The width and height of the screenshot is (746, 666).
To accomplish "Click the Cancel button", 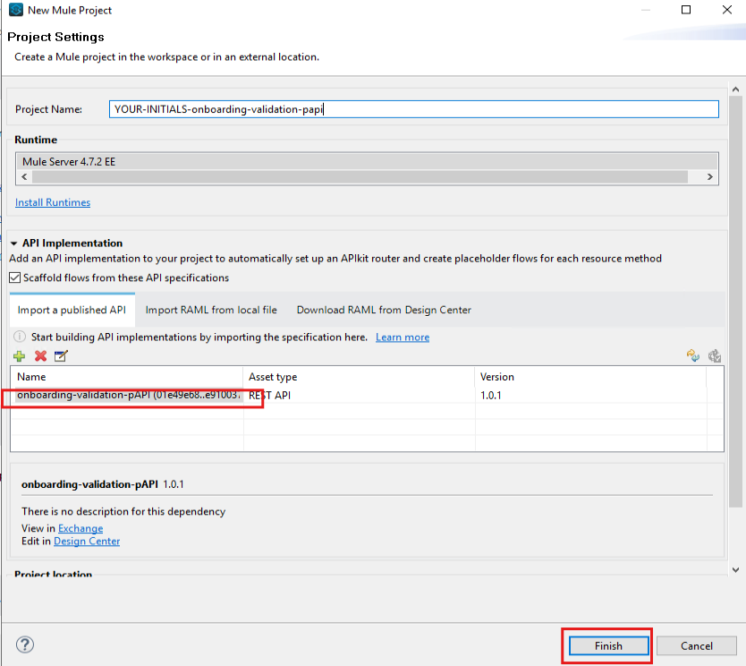I will click(696, 645).
